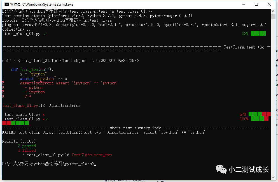
Task: Click the 100% progress bar
Action: [260, 119]
